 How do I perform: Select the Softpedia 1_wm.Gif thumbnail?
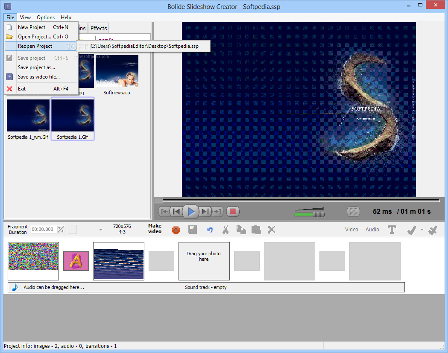tap(28, 120)
